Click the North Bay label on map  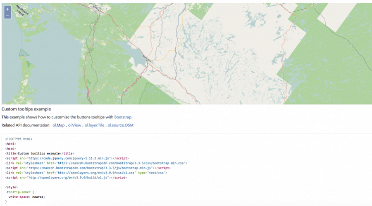[147, 59]
